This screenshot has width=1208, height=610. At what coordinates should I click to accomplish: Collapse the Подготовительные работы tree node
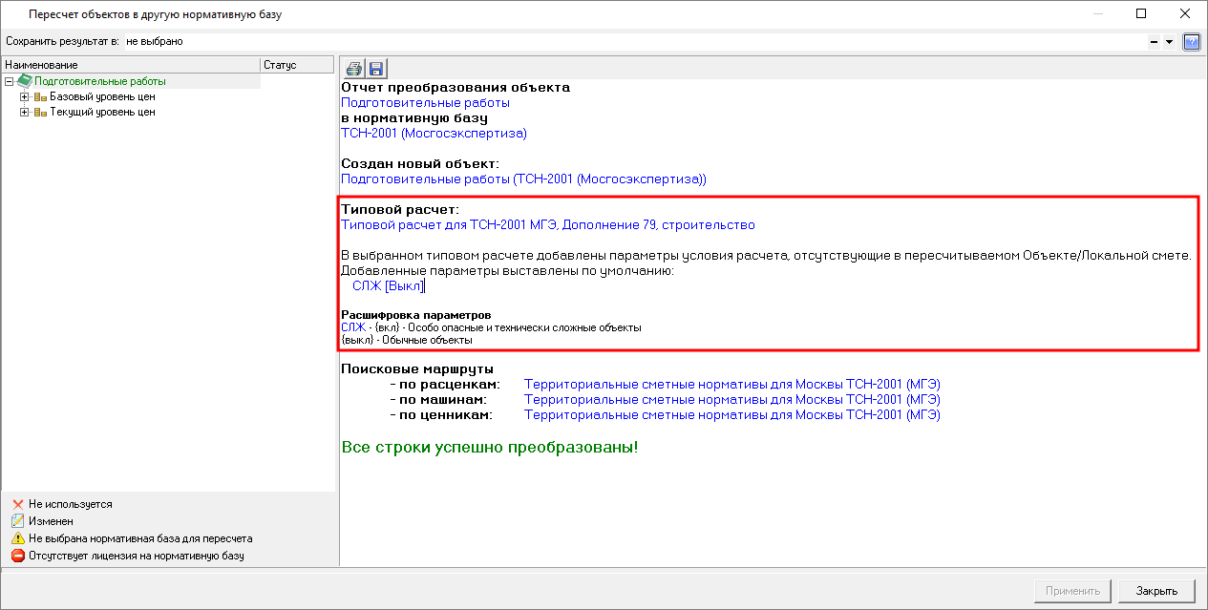pos(10,82)
